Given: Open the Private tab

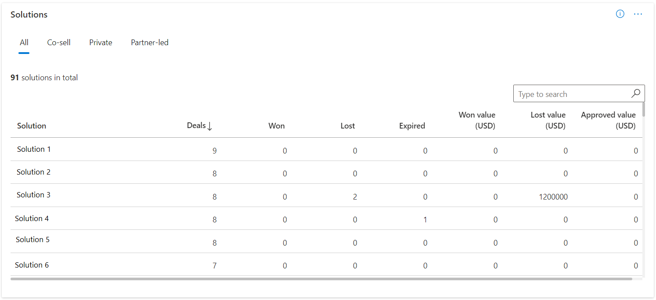Looking at the screenshot, I should (x=101, y=43).
